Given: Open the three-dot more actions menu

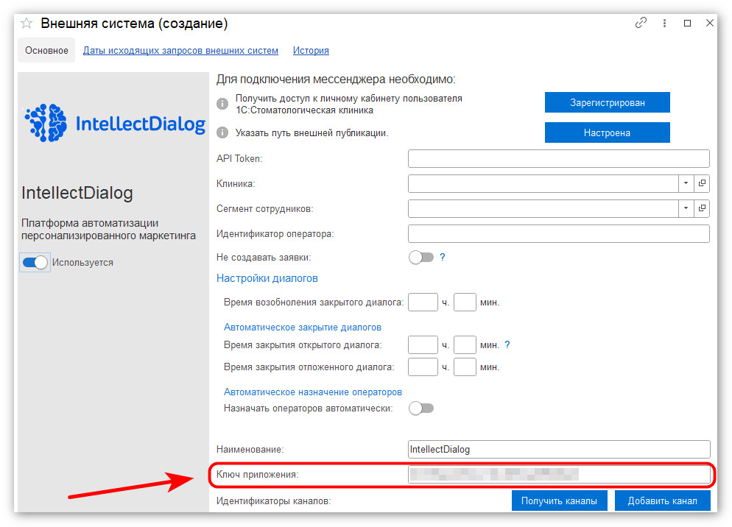Looking at the screenshot, I should 664,23.
